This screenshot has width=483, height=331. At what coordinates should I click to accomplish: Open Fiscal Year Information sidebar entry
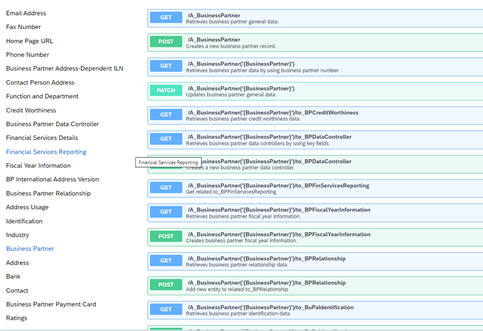[38, 166]
